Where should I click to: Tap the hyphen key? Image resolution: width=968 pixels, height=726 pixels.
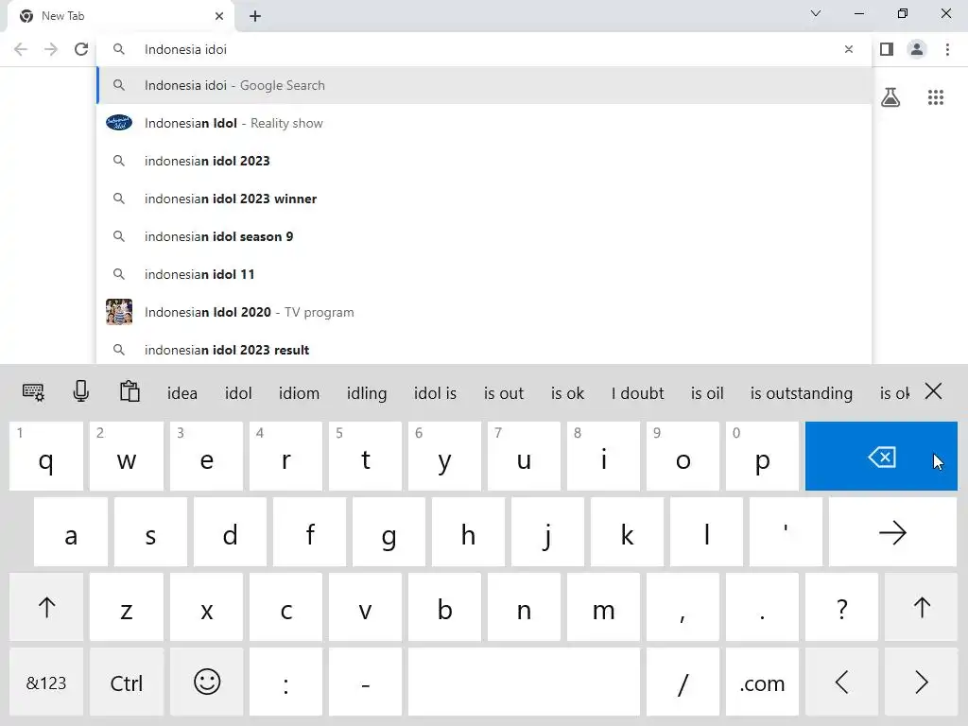366,683
